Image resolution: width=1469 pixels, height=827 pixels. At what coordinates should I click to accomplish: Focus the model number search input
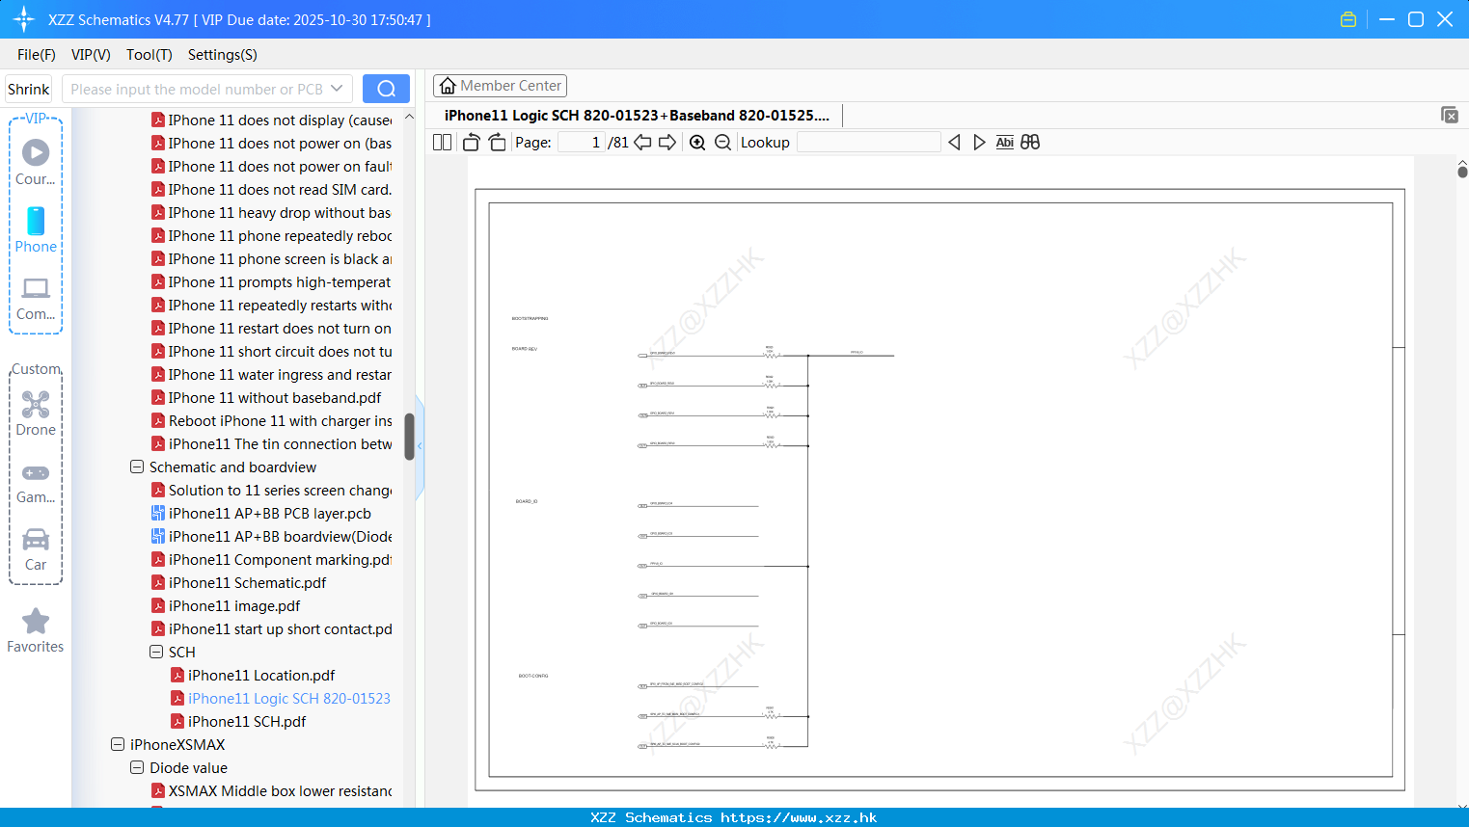coord(198,89)
